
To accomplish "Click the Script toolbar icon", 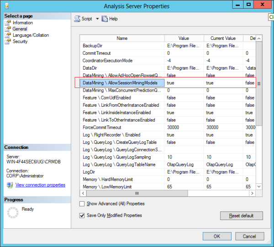I will coord(77,19).
